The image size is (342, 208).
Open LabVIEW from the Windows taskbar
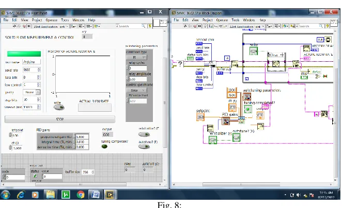(110, 195)
